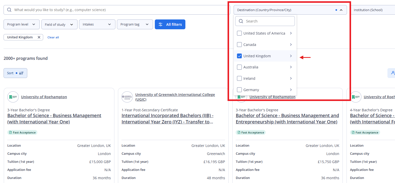Click '£16,195 GBP' tuition value
The width and height of the screenshot is (395, 183).
click(x=214, y=162)
